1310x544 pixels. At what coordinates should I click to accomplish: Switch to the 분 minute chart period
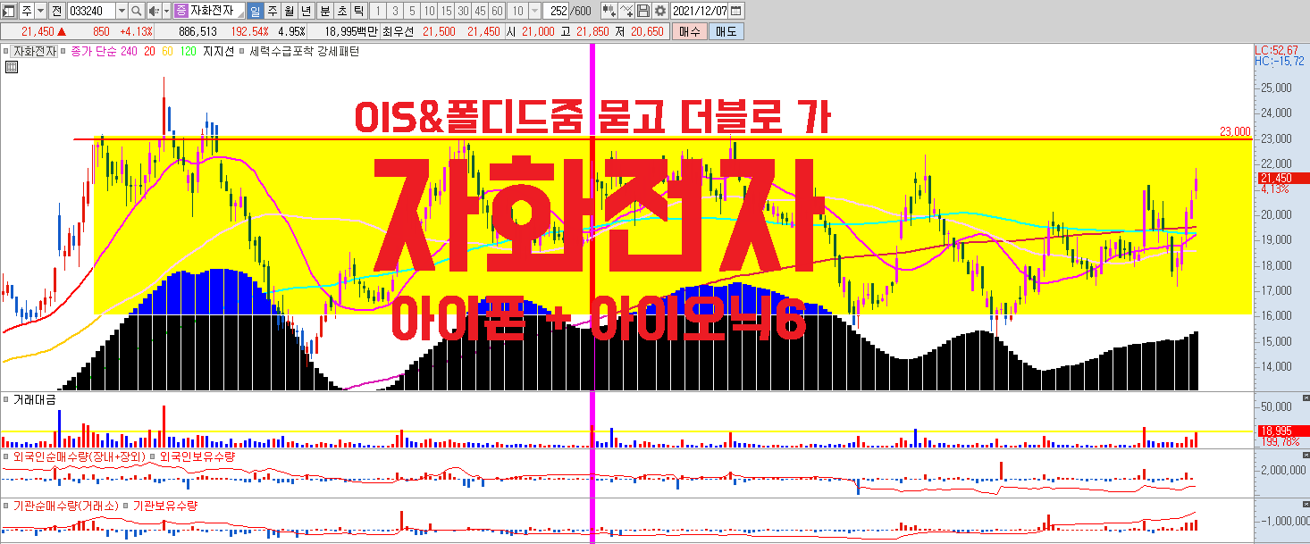(x=323, y=11)
